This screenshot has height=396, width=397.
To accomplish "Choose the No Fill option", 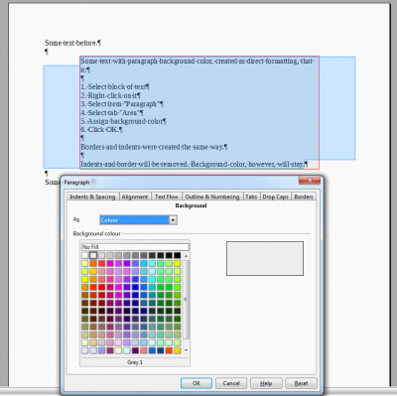I will pos(135,247).
